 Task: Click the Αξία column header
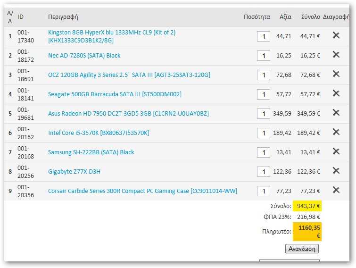tap(285, 17)
